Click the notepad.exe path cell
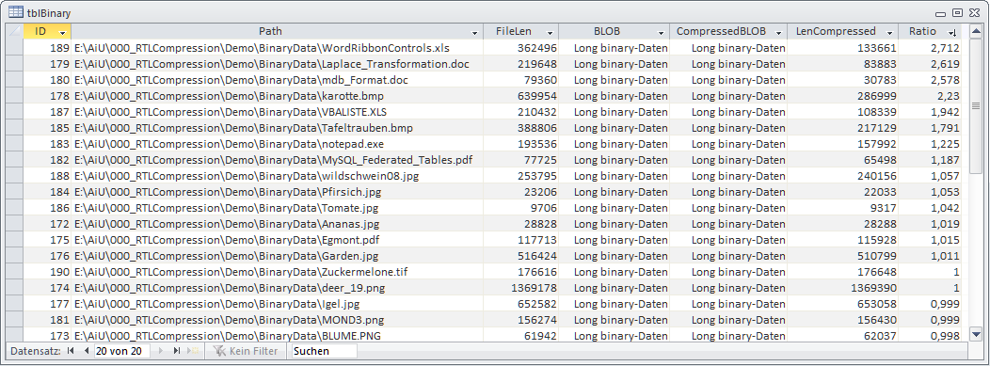The width and height of the screenshot is (990, 366). click(278, 144)
